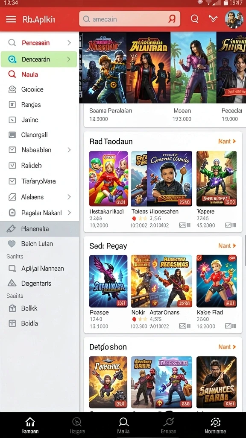Viewport: 246px width, 438px height.
Task: Open the Kant link in Rad Taodaun
Action: [227, 141]
